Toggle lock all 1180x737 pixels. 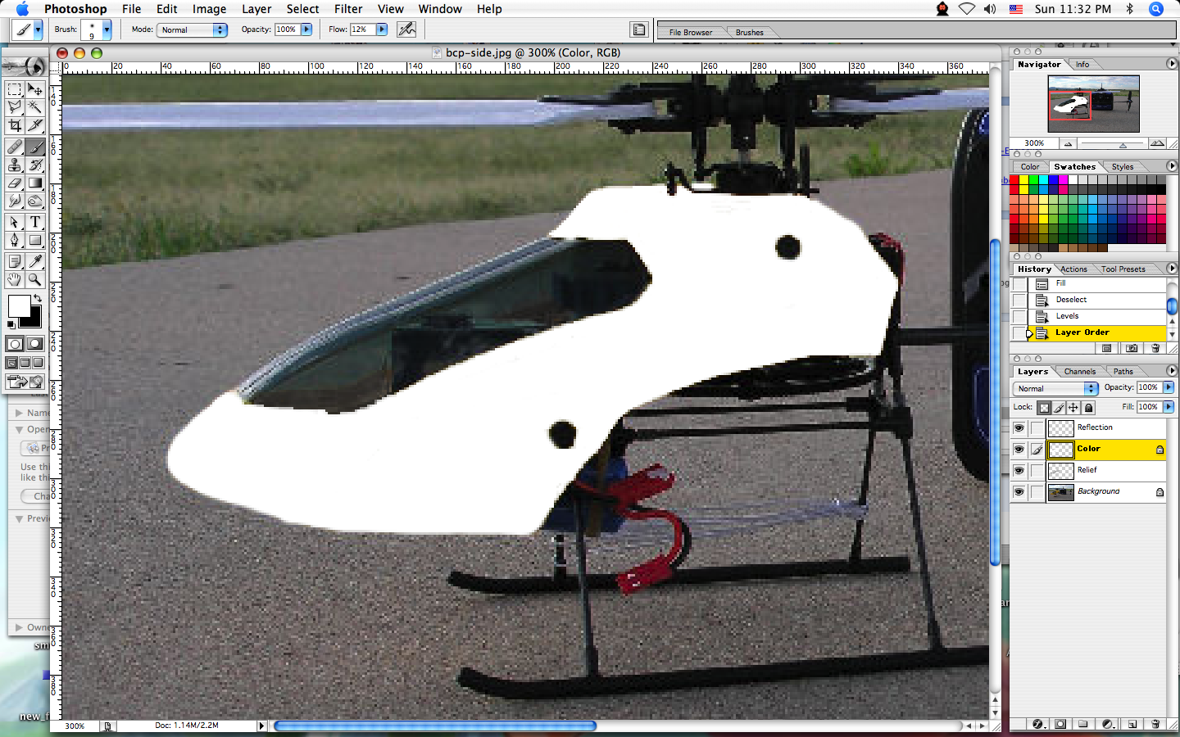click(1088, 407)
